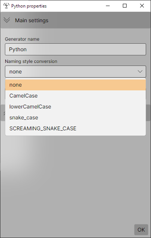Confirm with the OK button

pos(141,230)
